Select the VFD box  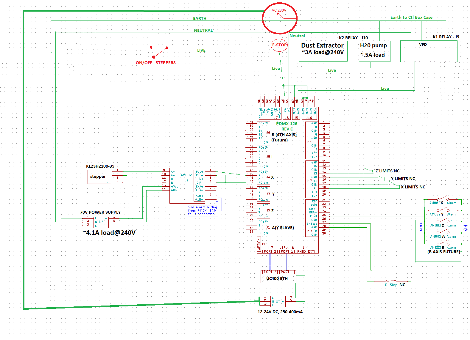click(428, 51)
